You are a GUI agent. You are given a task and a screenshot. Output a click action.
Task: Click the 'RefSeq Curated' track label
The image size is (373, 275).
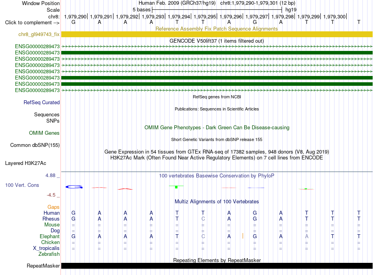tap(41, 102)
